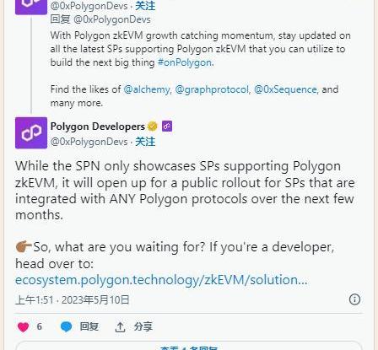Open the tweet info circle icon

(354, 299)
